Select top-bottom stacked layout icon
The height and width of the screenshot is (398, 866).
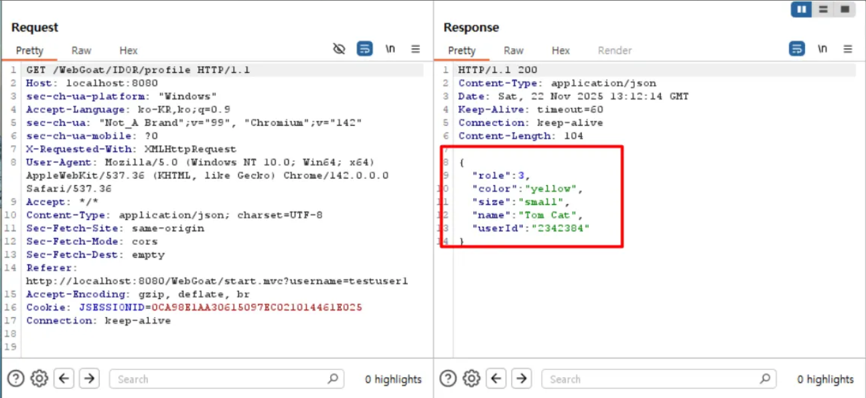coord(823,9)
